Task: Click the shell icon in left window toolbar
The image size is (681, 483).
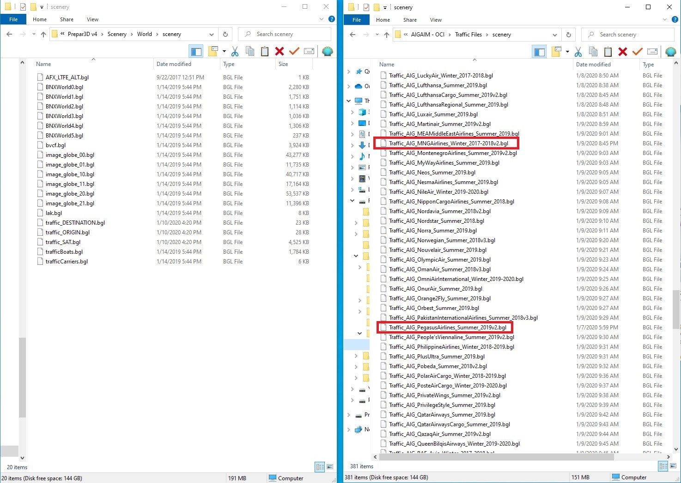Action: pos(328,51)
